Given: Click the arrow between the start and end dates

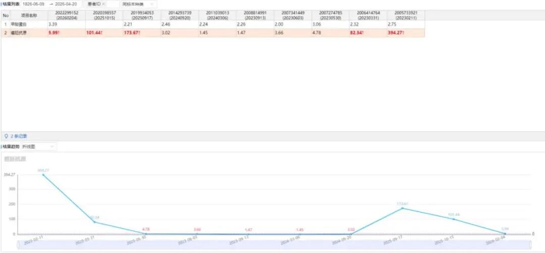Looking at the screenshot, I should tap(51, 4).
